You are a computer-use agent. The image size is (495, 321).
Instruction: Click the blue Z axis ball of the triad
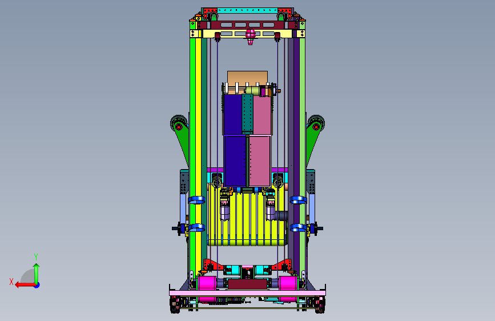[x=37, y=285]
